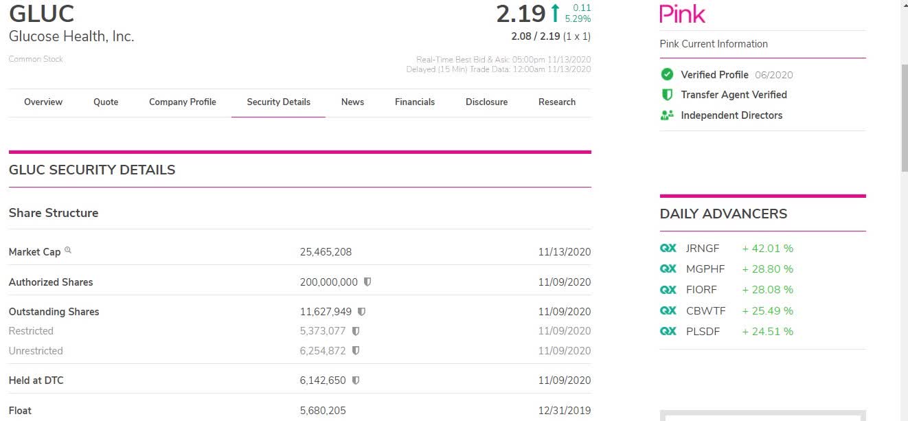This screenshot has width=908, height=421.
Task: Click the green Verified Profile checkmark icon
Action: (x=666, y=74)
